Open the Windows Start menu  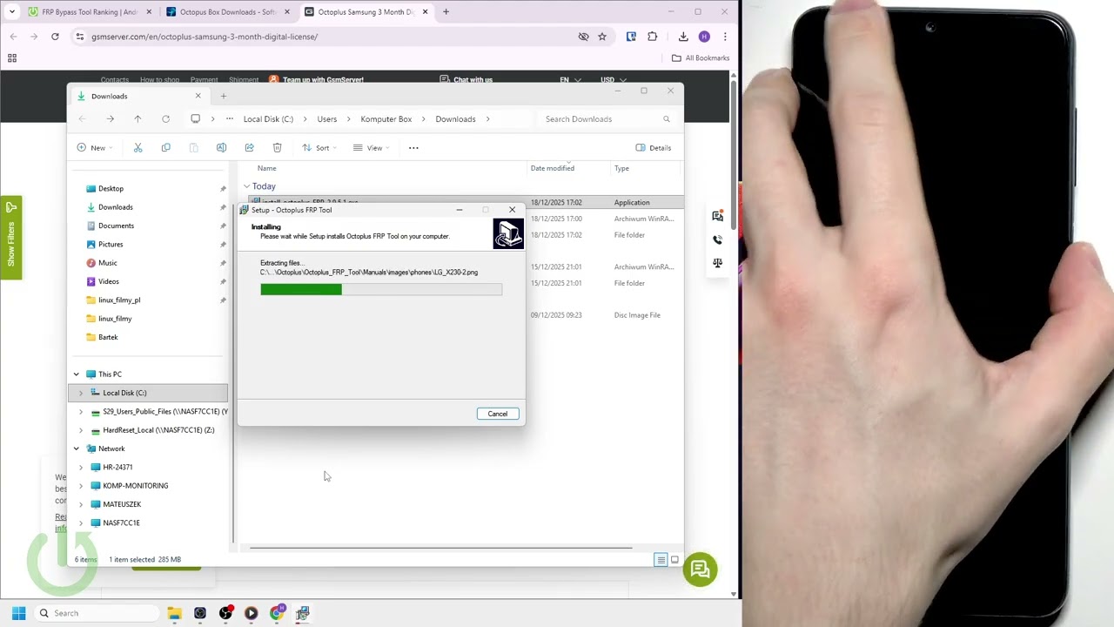[x=18, y=613]
